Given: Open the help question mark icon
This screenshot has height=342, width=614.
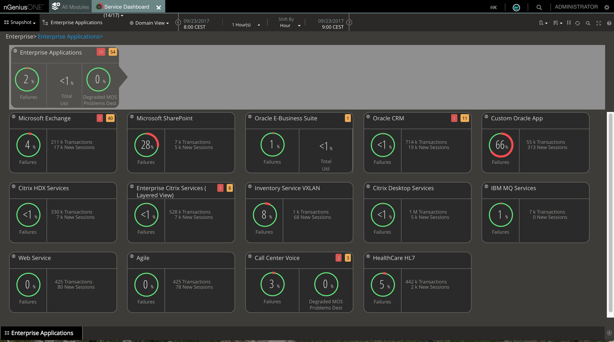Looking at the screenshot, I should pos(609,23).
